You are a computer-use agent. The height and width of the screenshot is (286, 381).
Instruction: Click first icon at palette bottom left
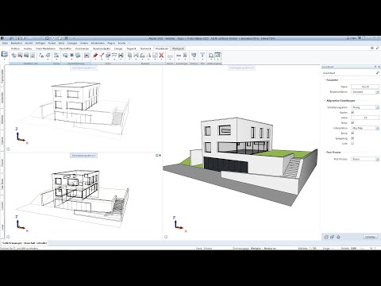(x=326, y=237)
